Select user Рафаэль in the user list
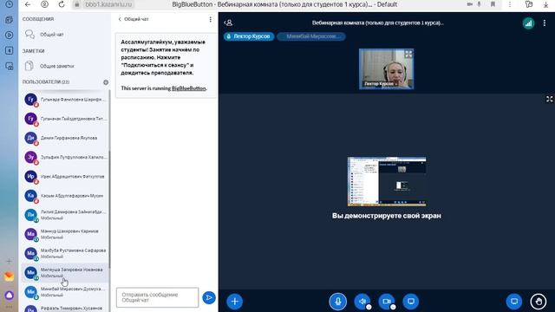555x312 pixels. (65, 308)
